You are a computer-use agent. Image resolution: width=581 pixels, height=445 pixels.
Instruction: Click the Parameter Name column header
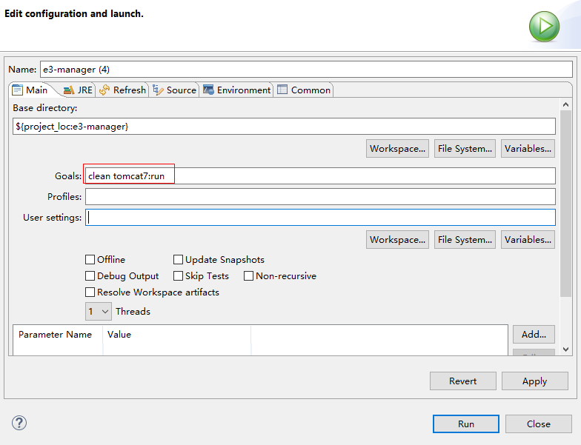click(58, 335)
